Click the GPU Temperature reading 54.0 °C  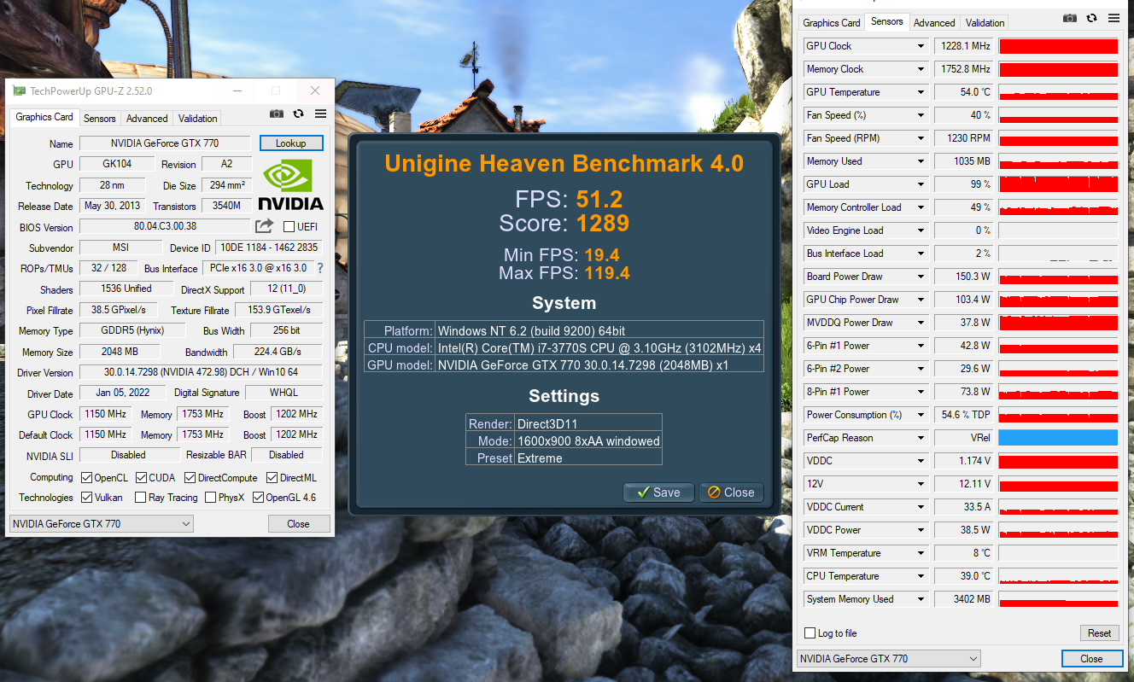964,92
